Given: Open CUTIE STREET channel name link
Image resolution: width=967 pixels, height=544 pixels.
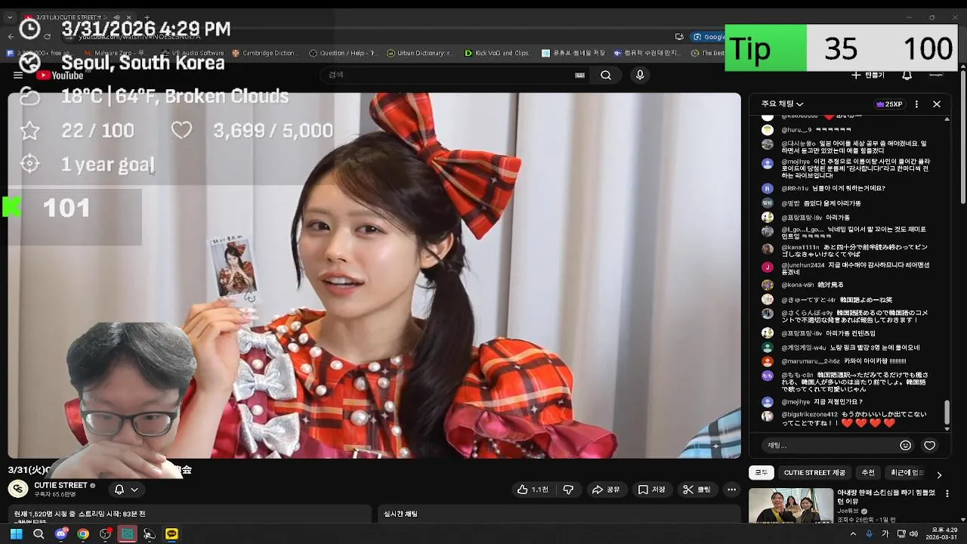Looking at the screenshot, I should click(60, 485).
